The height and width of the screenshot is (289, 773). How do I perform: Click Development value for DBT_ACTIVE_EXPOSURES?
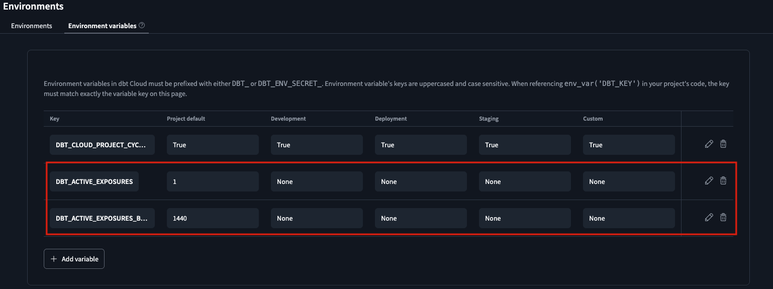click(x=317, y=181)
